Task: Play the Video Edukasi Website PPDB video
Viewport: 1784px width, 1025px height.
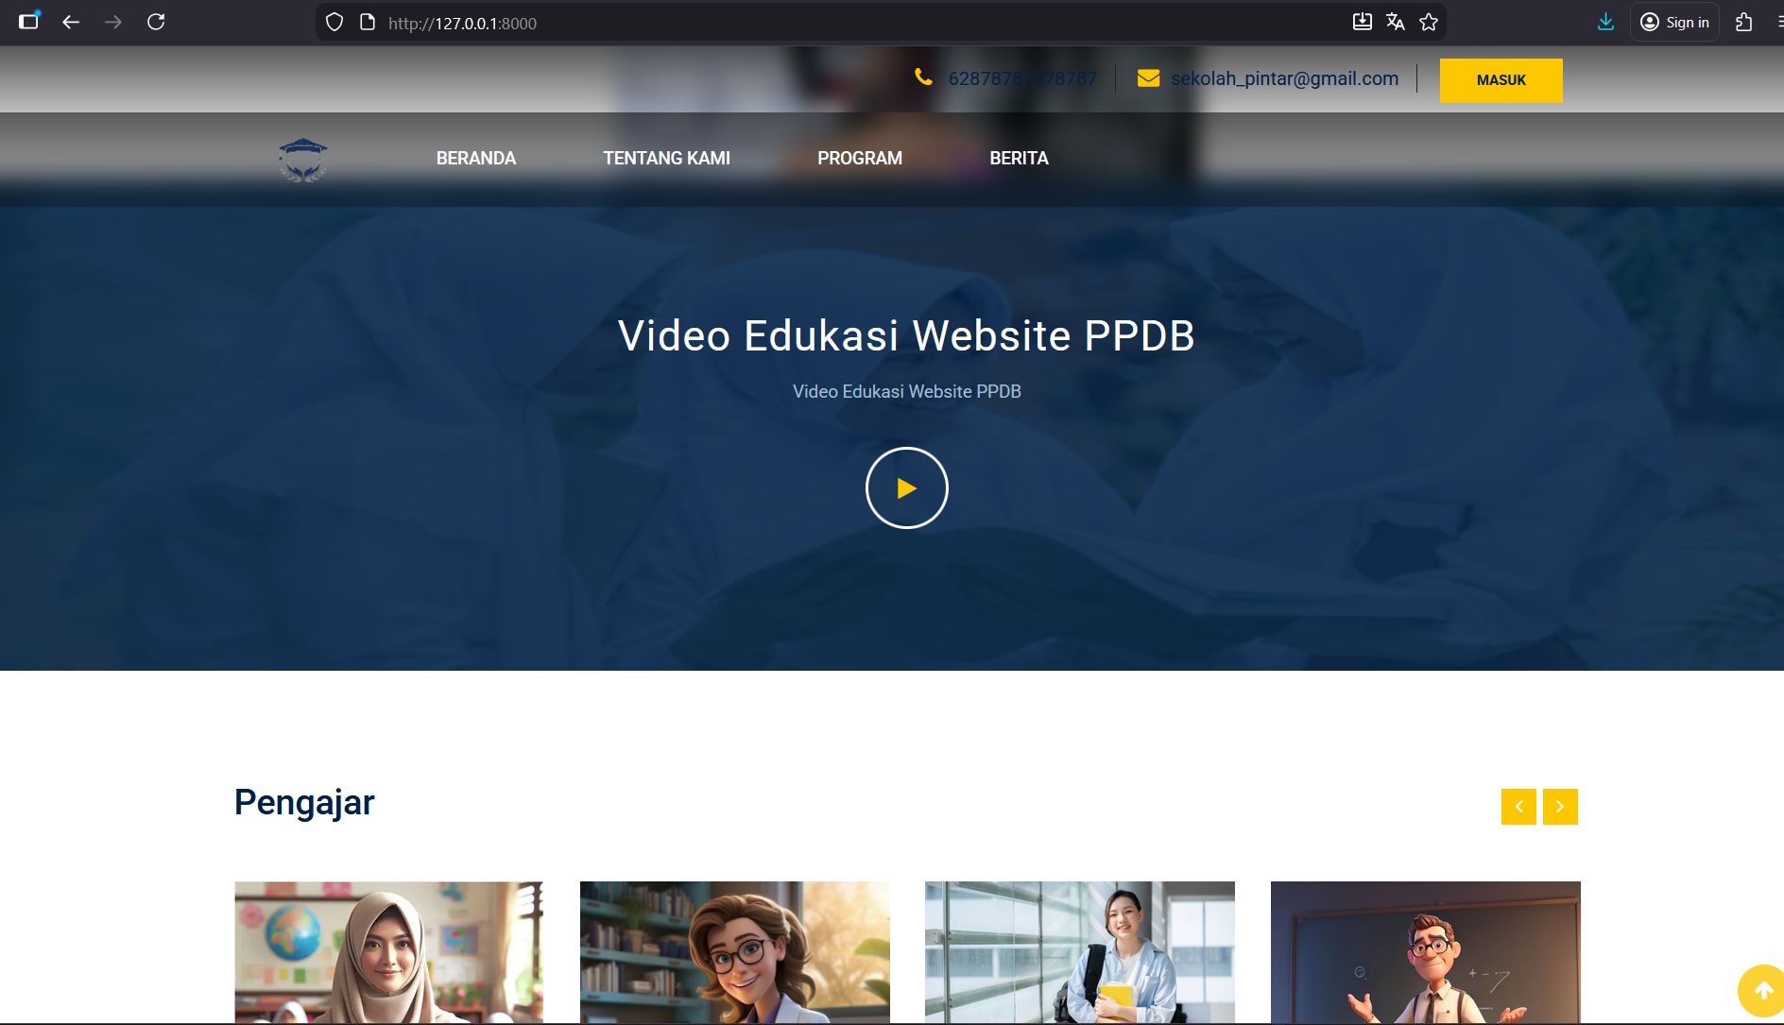Action: (x=906, y=487)
